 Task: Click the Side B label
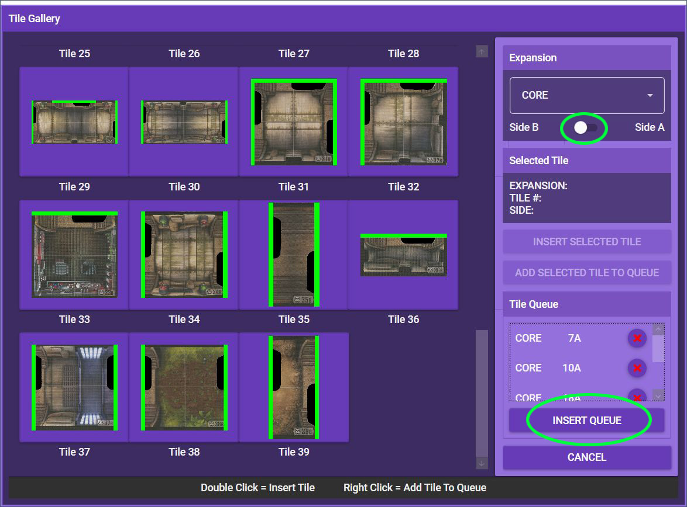(x=524, y=127)
